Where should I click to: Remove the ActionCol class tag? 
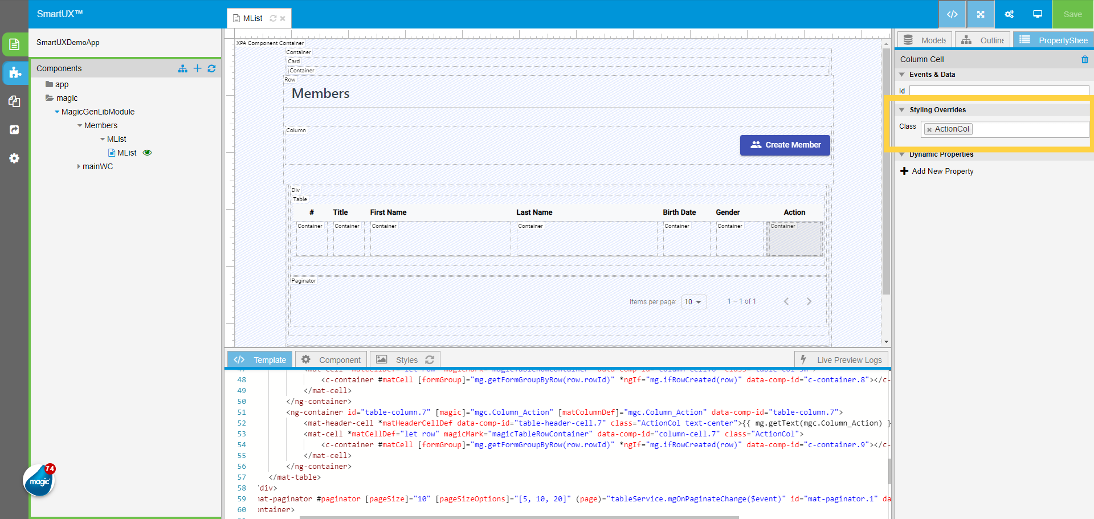(929, 130)
